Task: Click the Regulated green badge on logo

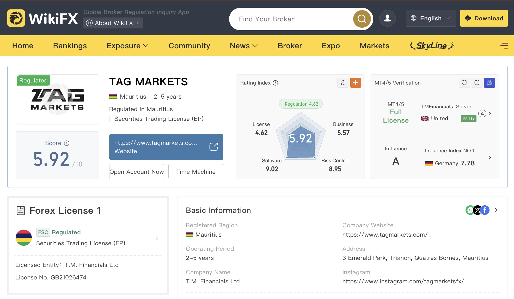Action: point(34,80)
